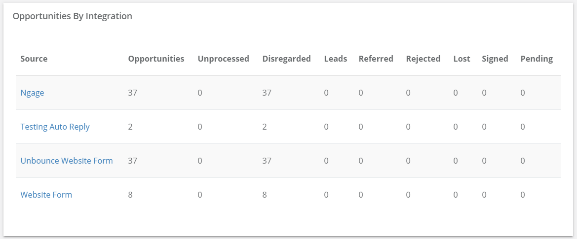Click the Disregarded column header
Screen dimensions: 577x239
click(287, 59)
